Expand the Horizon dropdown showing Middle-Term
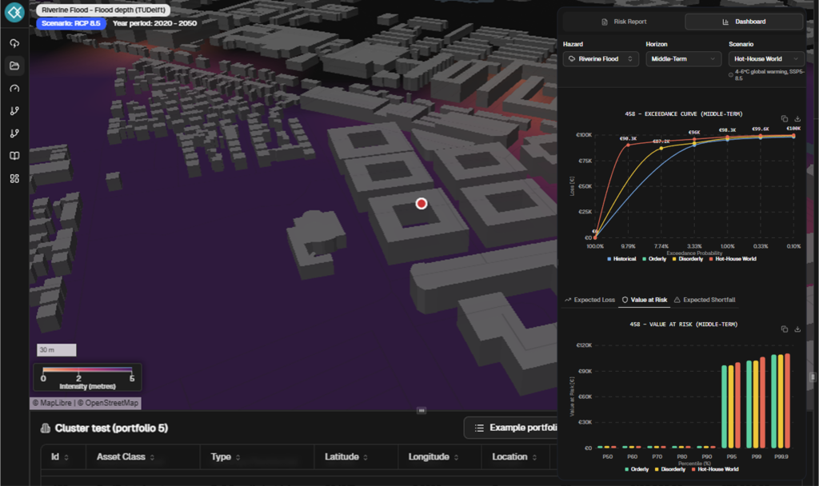This screenshot has width=819, height=486. tap(684, 59)
